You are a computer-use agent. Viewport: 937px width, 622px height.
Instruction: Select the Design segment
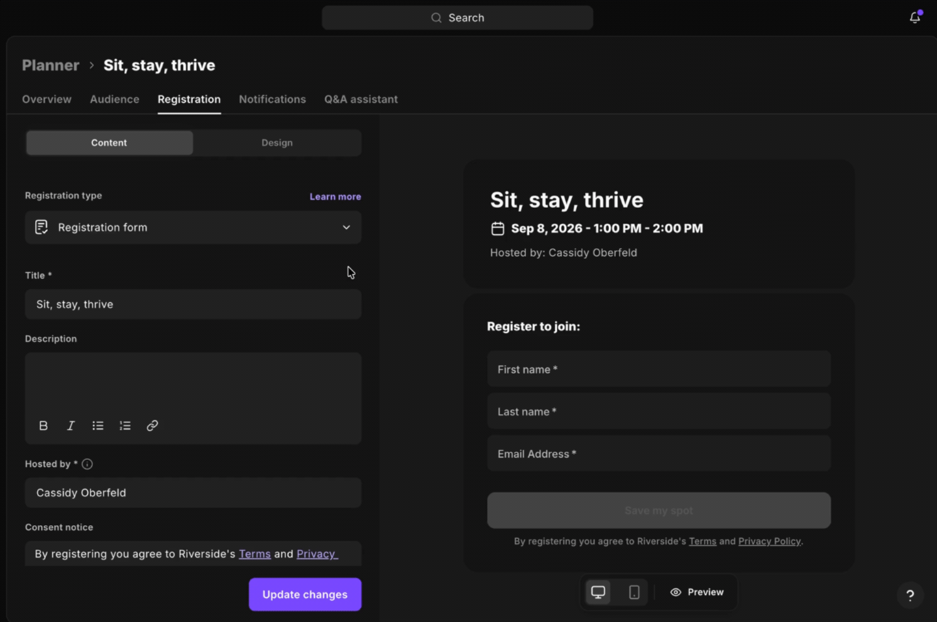pyautogui.click(x=277, y=143)
